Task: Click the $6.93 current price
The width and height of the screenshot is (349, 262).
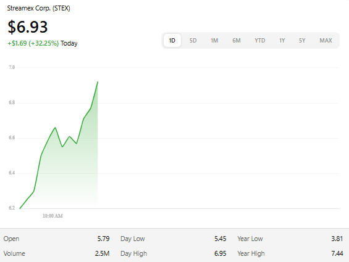Action: pos(28,27)
